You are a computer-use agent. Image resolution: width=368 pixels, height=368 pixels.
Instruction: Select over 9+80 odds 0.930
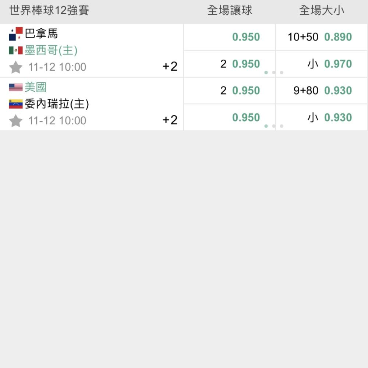pyautogui.click(x=321, y=91)
